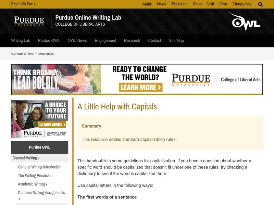Screen dimensions: 274x205
Task: Open the Site Map menu item
Action: click(176, 41)
